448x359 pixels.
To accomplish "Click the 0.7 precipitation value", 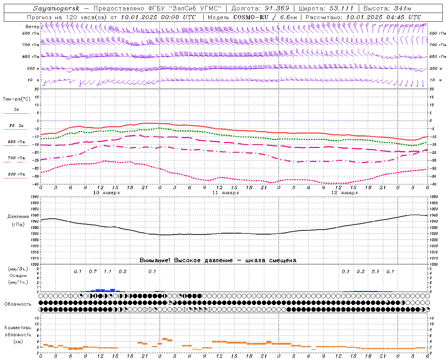I will coord(93,272).
